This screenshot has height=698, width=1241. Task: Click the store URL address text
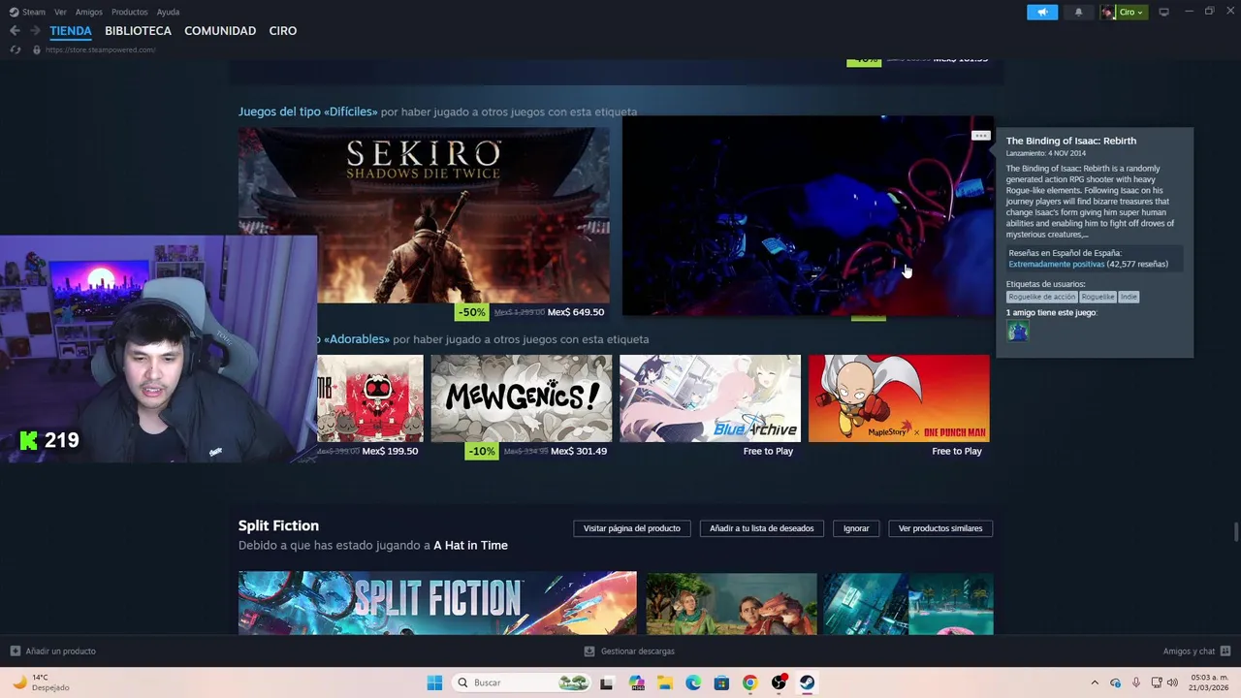click(100, 49)
